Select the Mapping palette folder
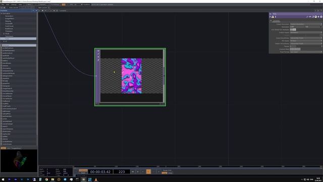 (8, 21)
